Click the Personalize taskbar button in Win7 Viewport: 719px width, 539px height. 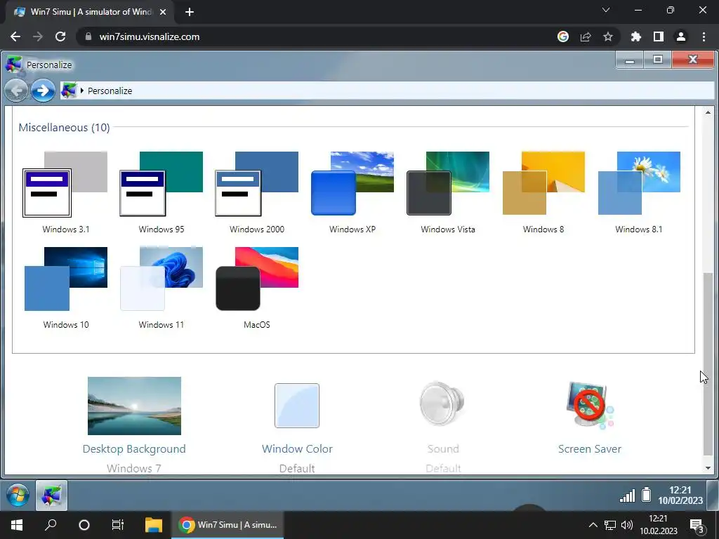click(51, 495)
